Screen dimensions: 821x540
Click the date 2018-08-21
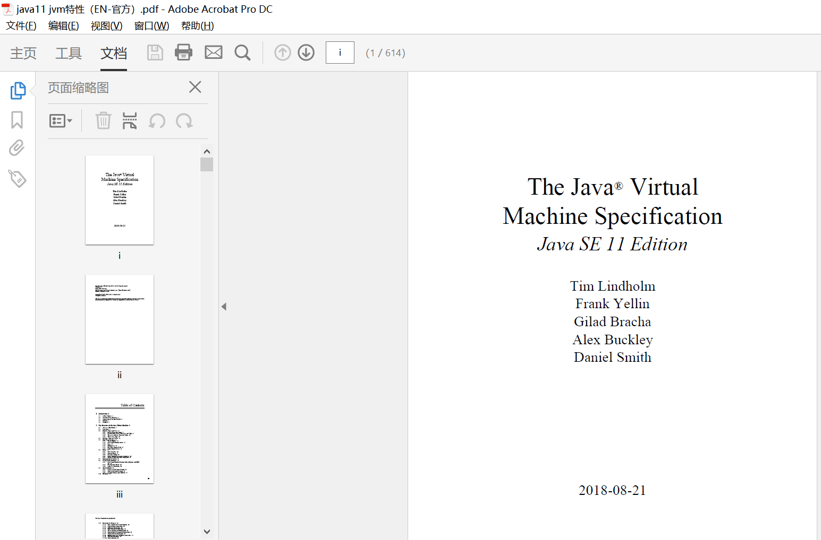(612, 490)
